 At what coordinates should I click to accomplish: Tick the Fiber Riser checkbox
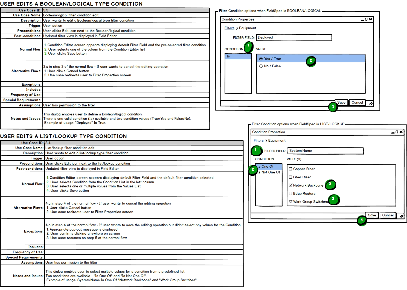tap(290, 177)
